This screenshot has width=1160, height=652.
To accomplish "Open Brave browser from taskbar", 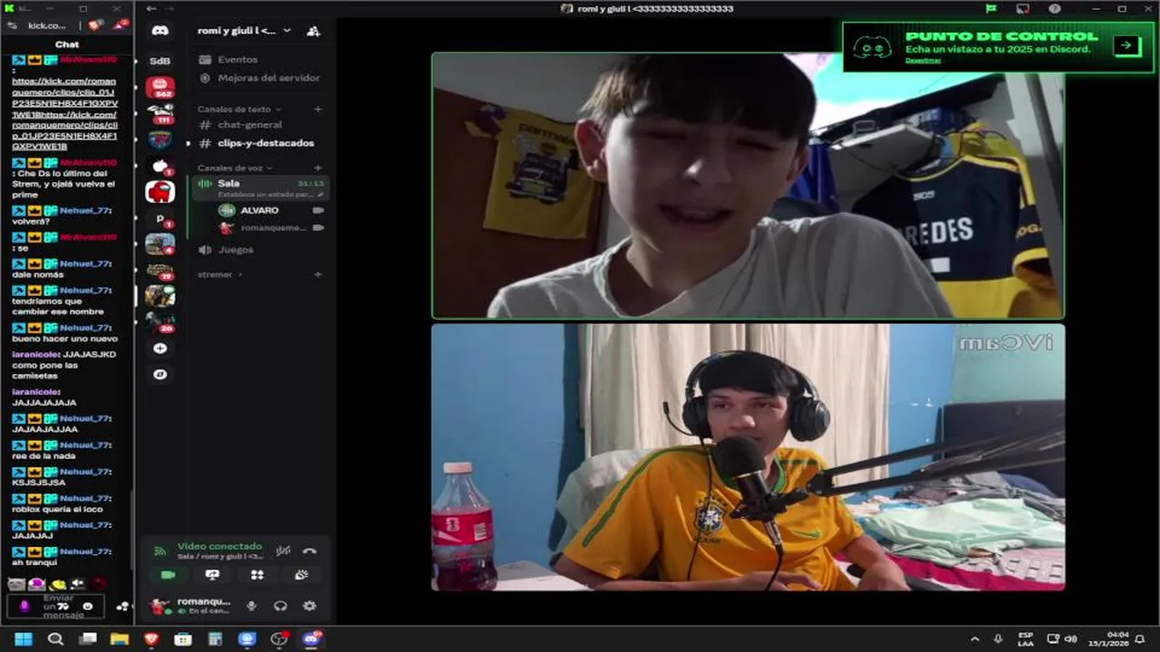I will click(151, 639).
